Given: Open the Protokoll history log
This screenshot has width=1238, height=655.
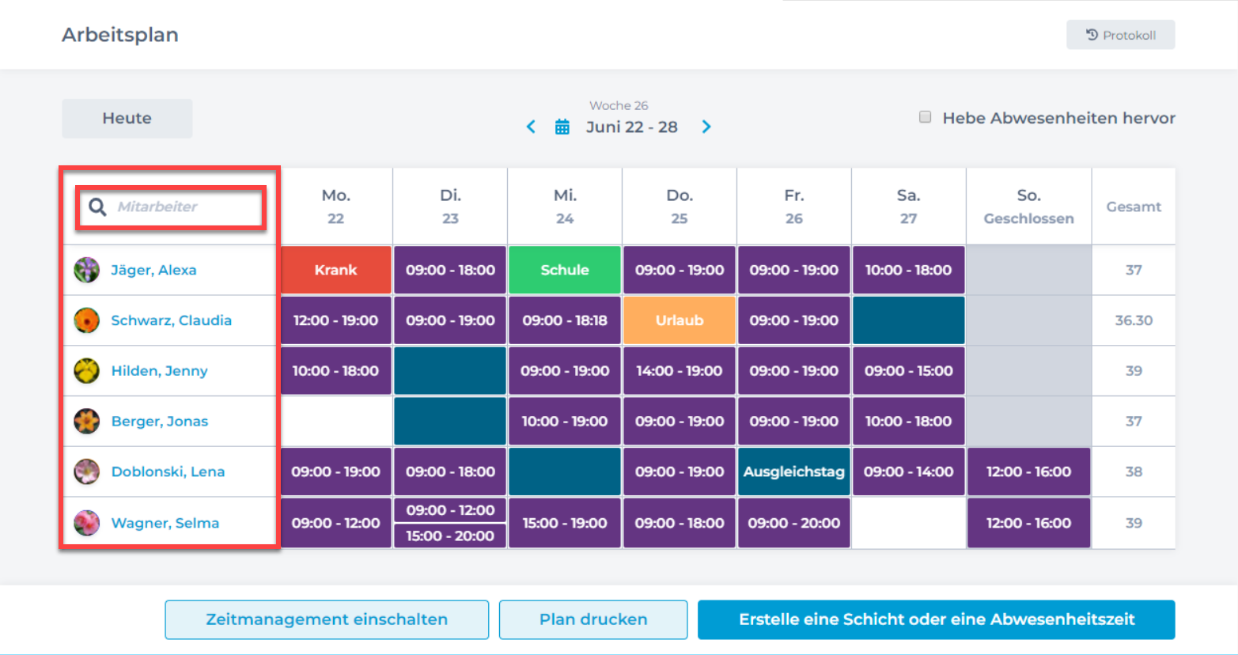Looking at the screenshot, I should tap(1120, 35).
